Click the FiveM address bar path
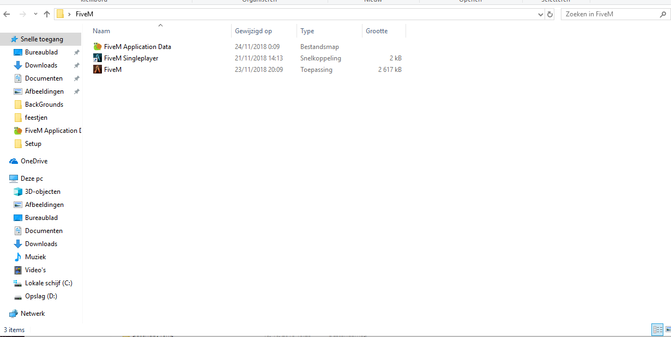 tap(84, 14)
